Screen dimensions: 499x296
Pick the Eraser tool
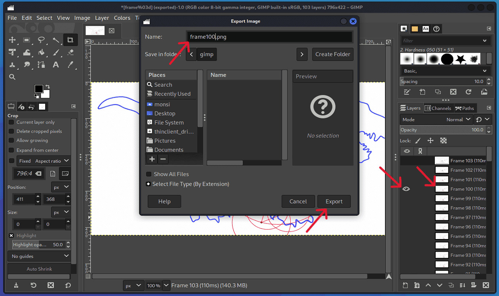[71, 53]
